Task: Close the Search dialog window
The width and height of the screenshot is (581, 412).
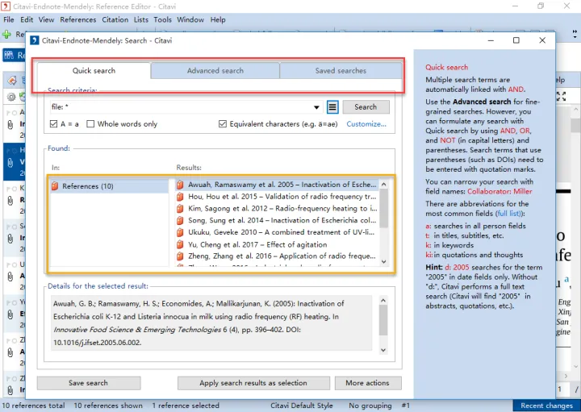Action: pos(542,40)
